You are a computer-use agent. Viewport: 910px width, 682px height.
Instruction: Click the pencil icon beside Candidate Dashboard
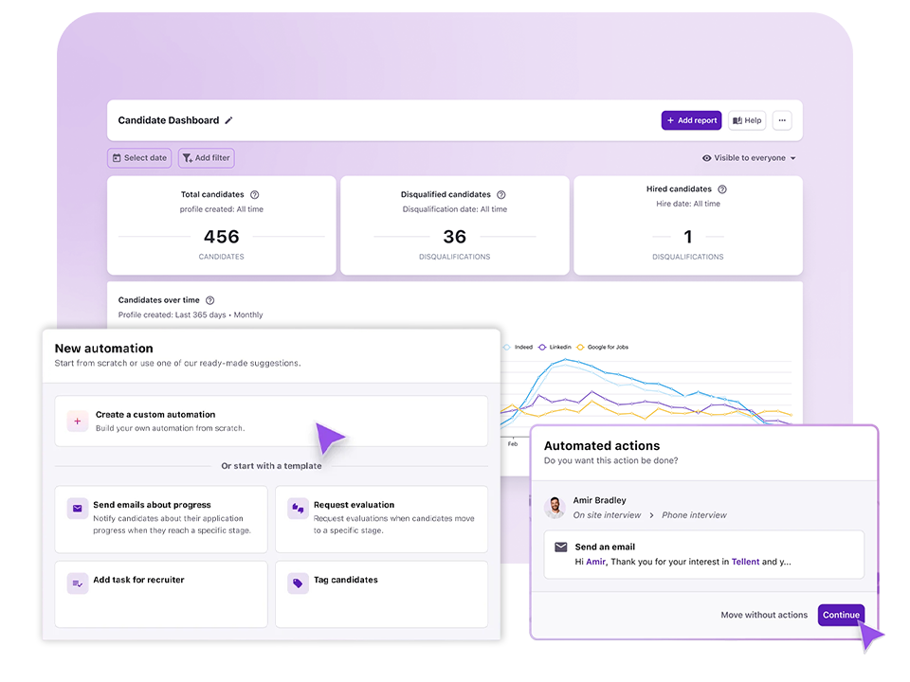click(228, 120)
